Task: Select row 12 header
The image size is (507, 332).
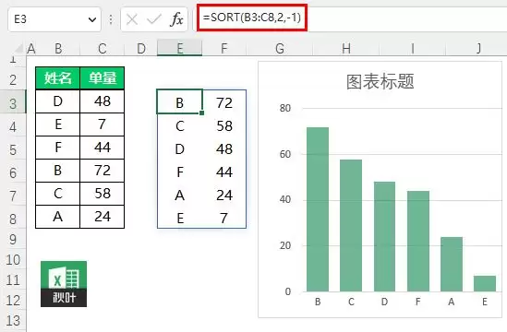Action: coord(13,301)
